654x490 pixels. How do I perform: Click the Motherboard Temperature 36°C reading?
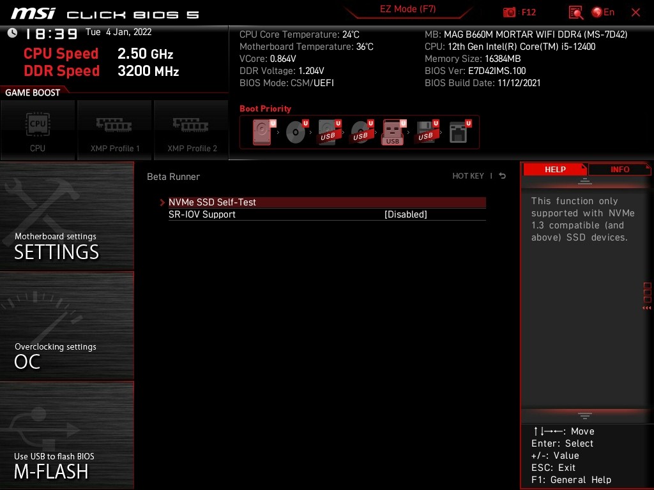(307, 47)
